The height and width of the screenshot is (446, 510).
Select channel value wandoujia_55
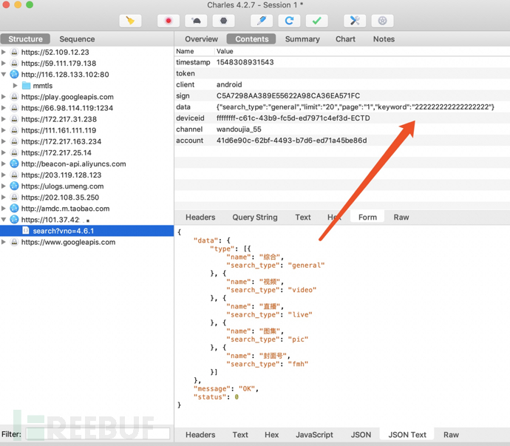(239, 129)
